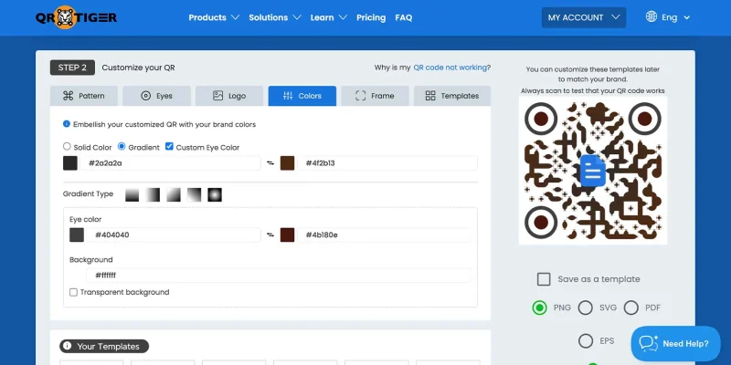Open the eye color swatch #4b180e

pyautogui.click(x=287, y=235)
